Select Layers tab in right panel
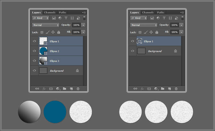 (135, 12)
